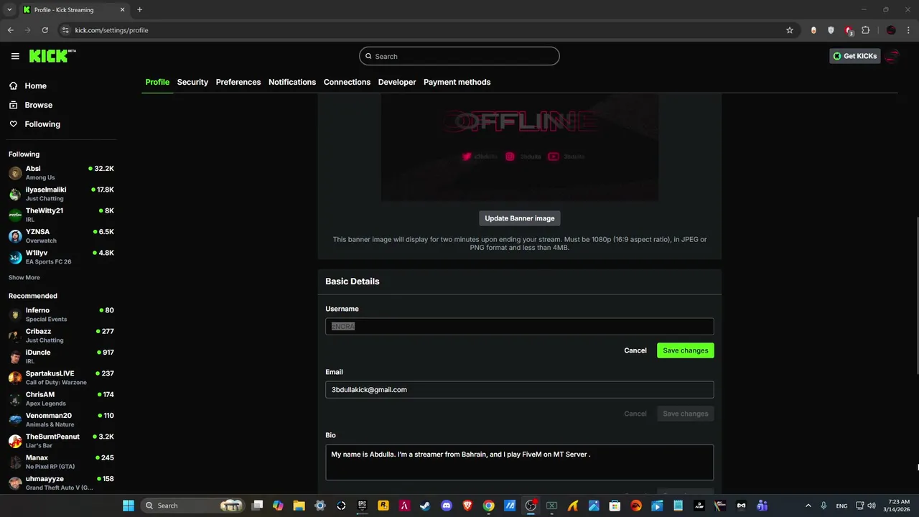Switch to the Preferences tab
This screenshot has height=517, width=919.
238,82
